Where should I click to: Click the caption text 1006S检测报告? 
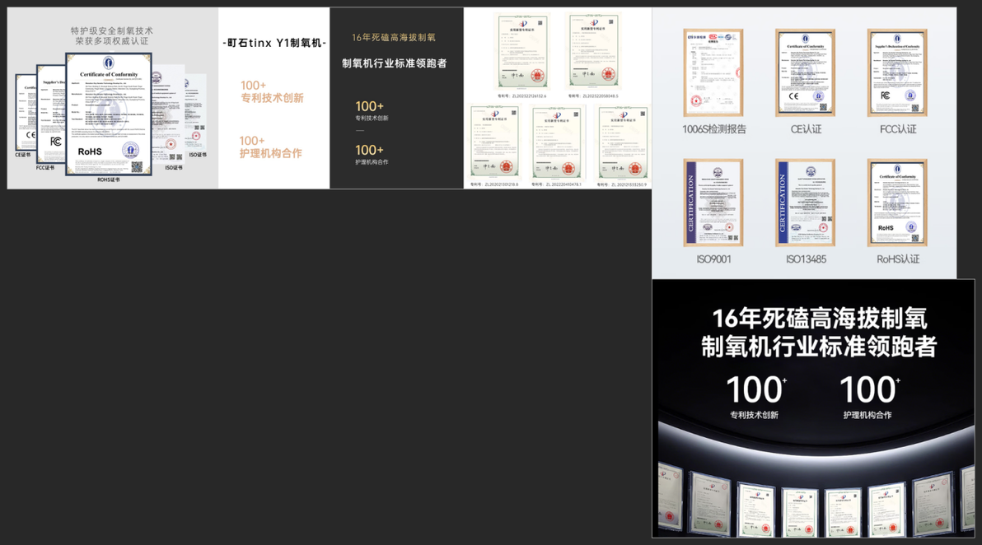pos(714,129)
